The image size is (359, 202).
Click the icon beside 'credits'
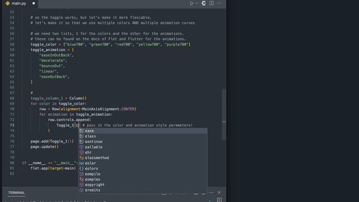click(x=81, y=190)
